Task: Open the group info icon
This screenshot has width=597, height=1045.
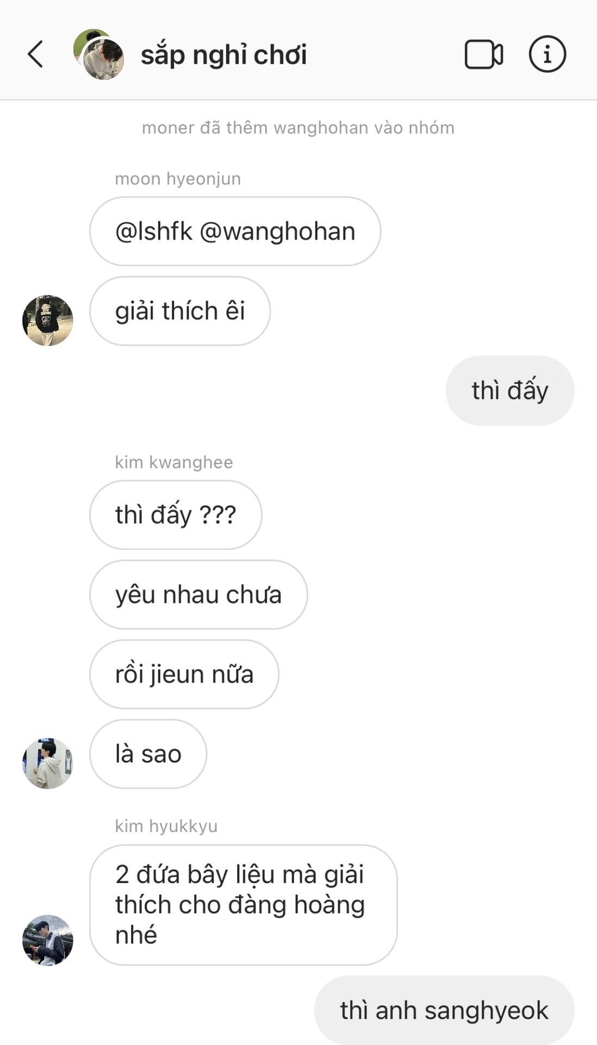Action: click(547, 54)
